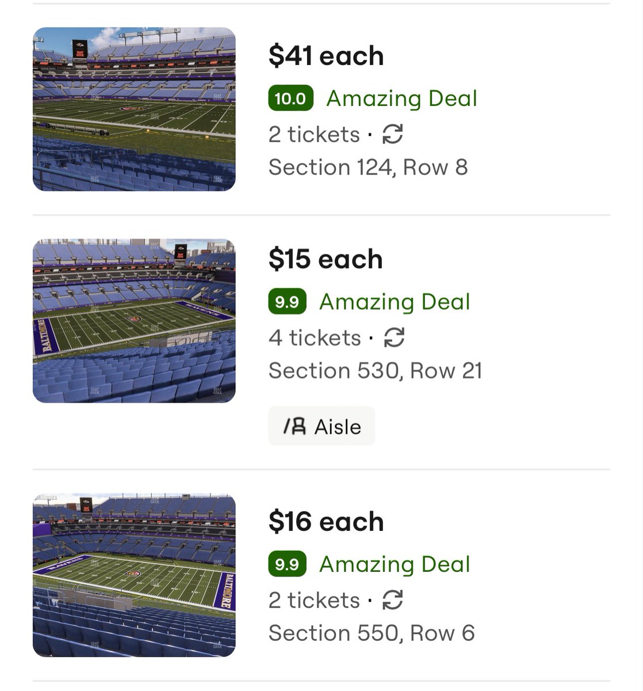Open the Section 124 seat view thumbnail
This screenshot has height=691, width=643.
click(x=134, y=109)
